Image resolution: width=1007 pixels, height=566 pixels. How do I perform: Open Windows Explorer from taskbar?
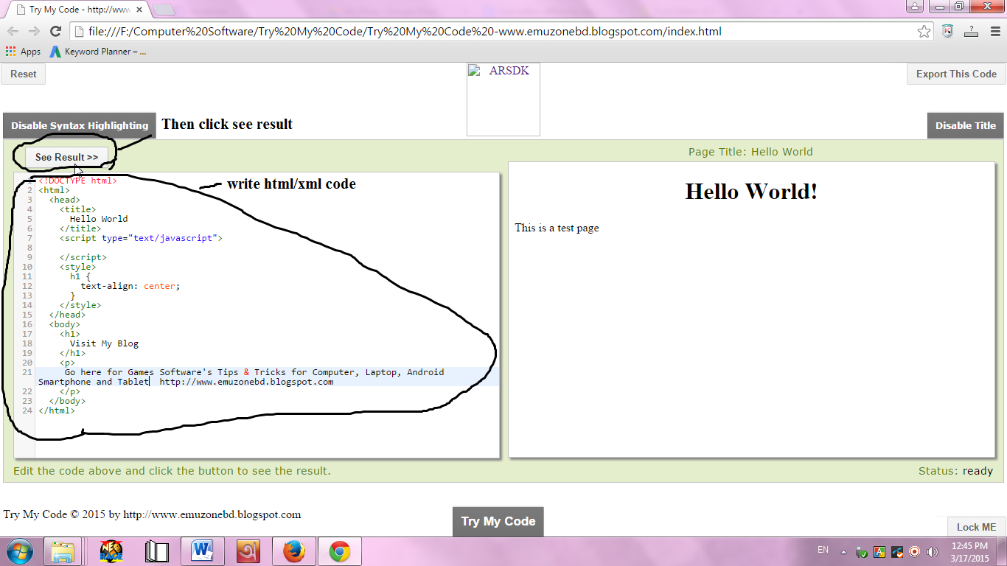63,551
